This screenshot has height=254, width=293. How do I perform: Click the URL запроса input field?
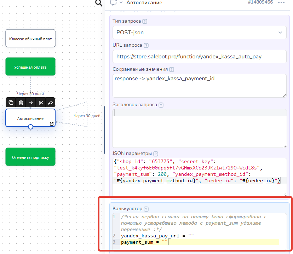click(199, 57)
